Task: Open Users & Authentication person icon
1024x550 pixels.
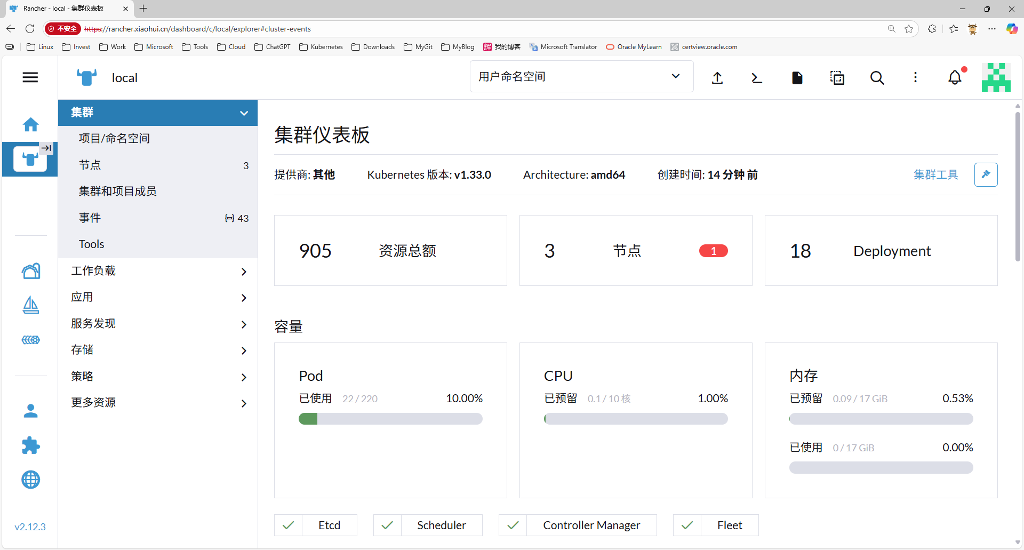Action: point(30,411)
